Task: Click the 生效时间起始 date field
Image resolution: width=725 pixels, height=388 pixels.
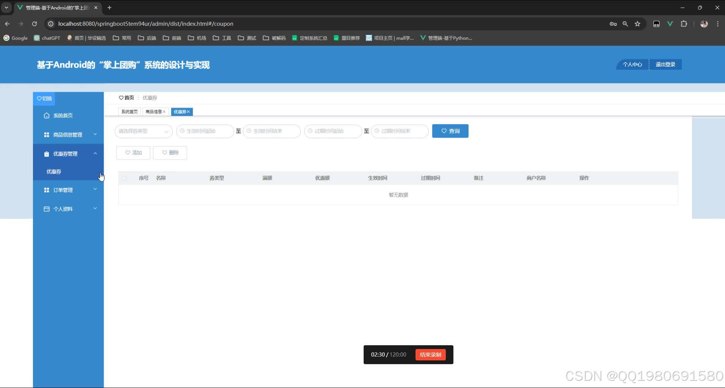Action: pyautogui.click(x=205, y=131)
